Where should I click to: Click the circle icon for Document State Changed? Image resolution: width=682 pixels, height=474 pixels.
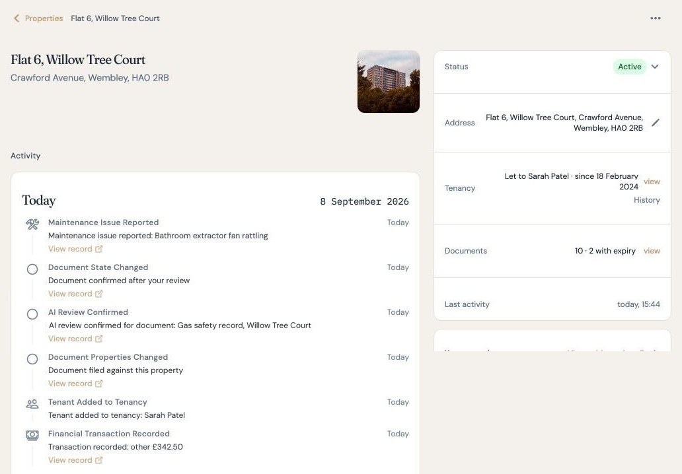tap(32, 269)
